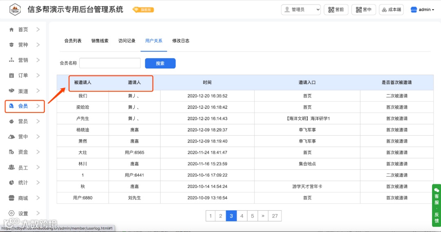Go to pagination page 1

(210, 216)
